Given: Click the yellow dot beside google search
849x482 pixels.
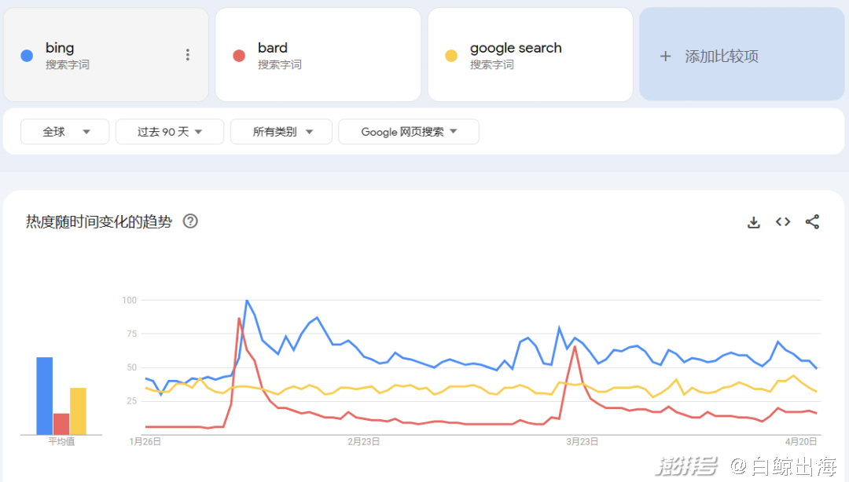Looking at the screenshot, I should pyautogui.click(x=451, y=56).
